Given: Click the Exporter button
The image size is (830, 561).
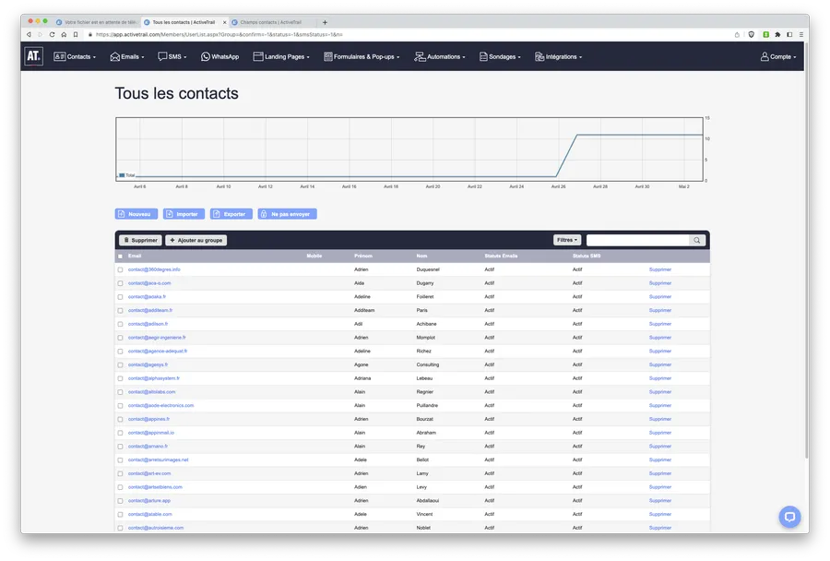Looking at the screenshot, I should [231, 214].
